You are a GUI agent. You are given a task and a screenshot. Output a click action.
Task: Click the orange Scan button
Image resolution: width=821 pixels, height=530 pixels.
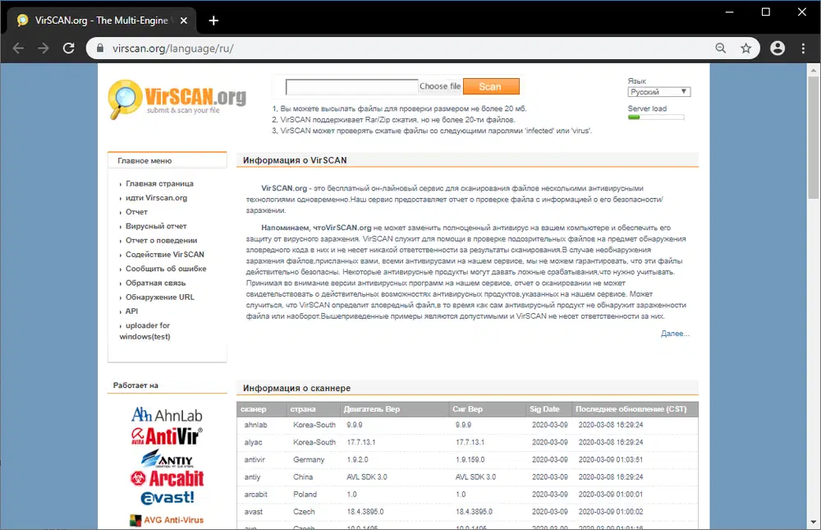click(x=491, y=86)
